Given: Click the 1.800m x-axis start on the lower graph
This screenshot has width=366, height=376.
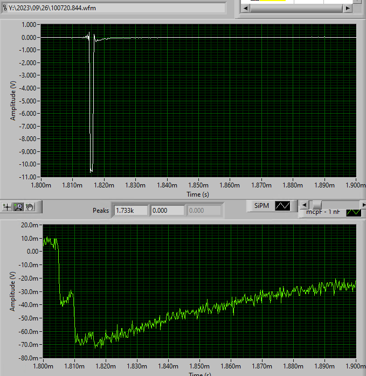Looking at the screenshot, I should pos(43,366).
